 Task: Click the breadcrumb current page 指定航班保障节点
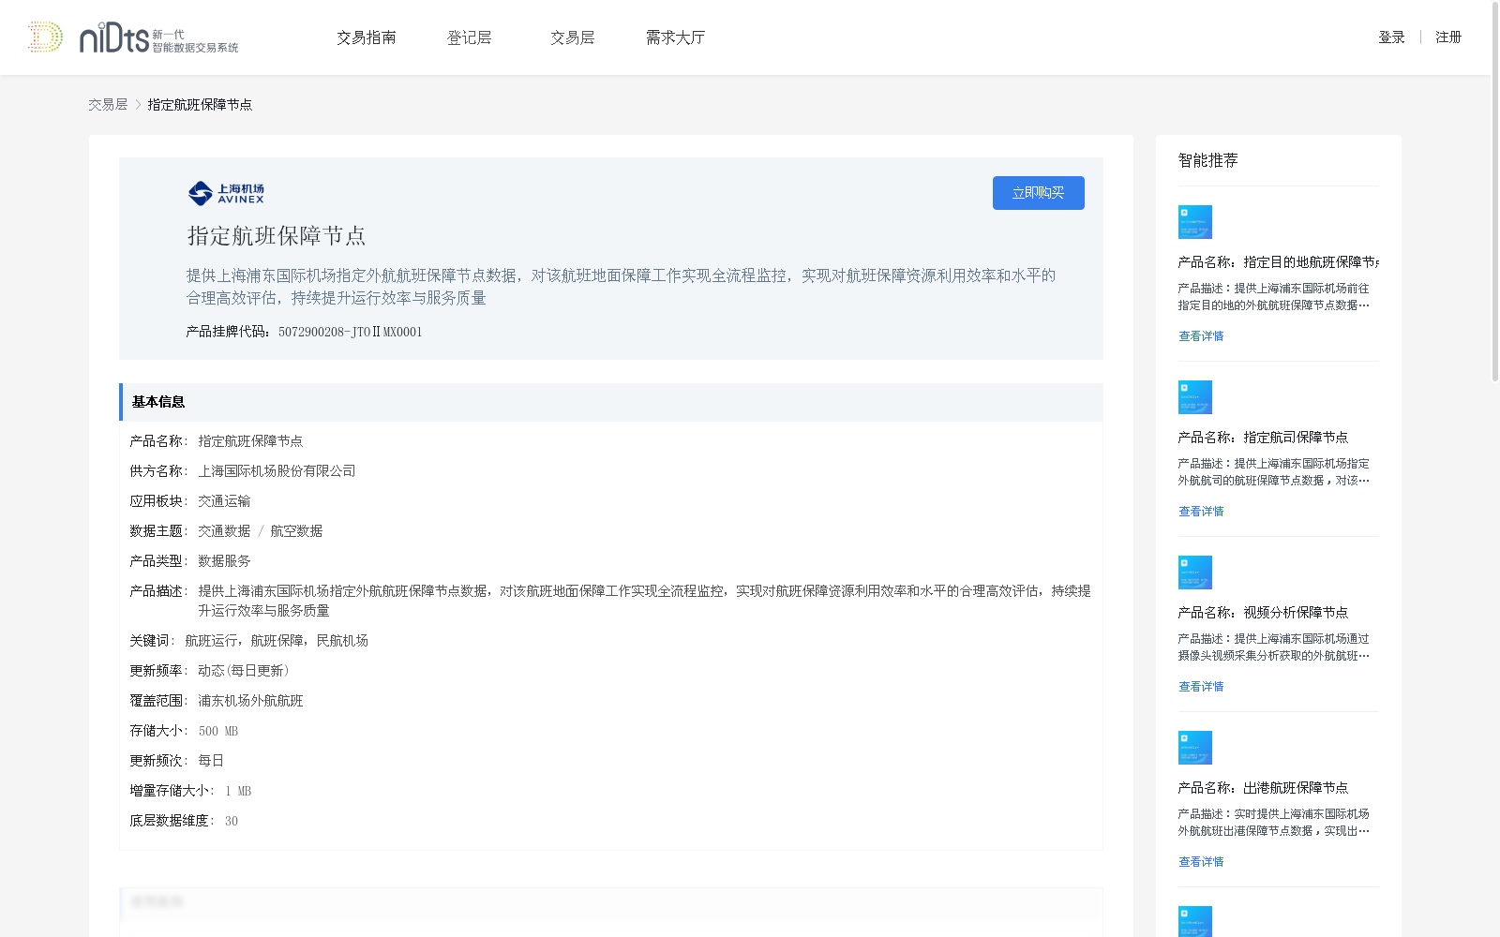point(200,105)
